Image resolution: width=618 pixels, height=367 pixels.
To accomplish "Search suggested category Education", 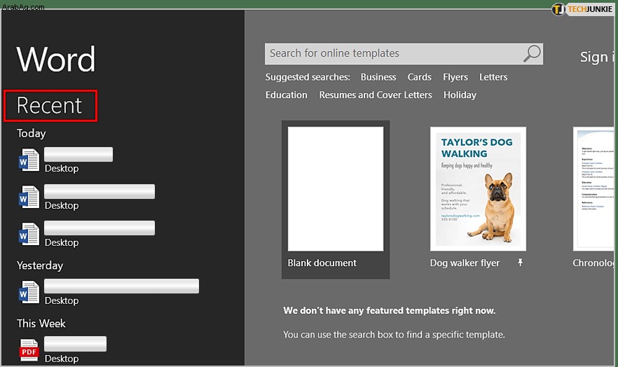I will tap(286, 95).
